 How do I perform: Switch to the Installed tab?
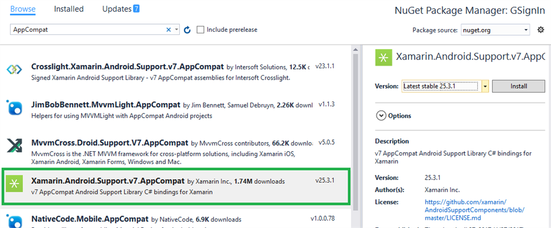[69, 9]
